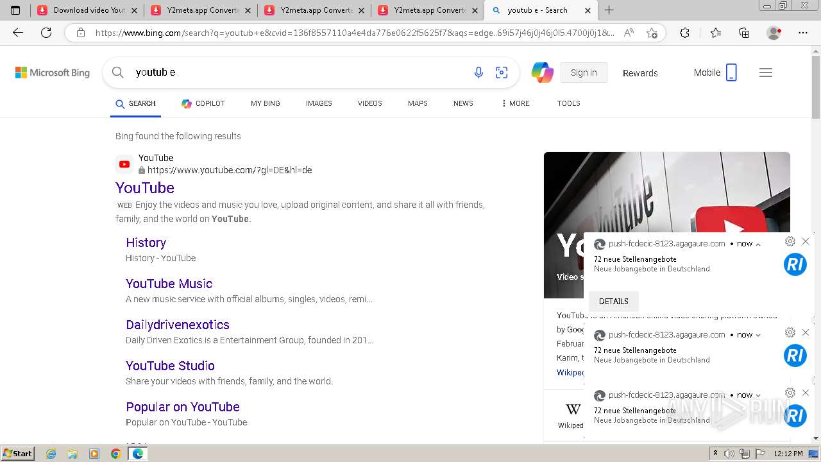Viewport: 821px width, 462px height.
Task: Open the YouTube Studio sublink
Action: [171, 366]
